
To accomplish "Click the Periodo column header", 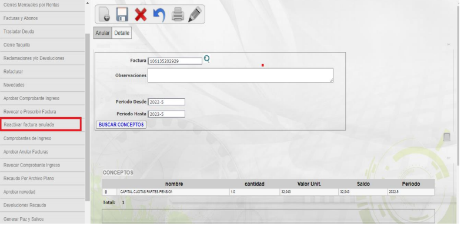I will click(x=410, y=184).
